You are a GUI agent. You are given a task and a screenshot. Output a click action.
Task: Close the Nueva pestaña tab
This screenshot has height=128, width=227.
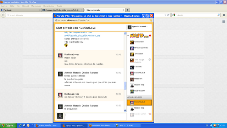tap(123, 10)
